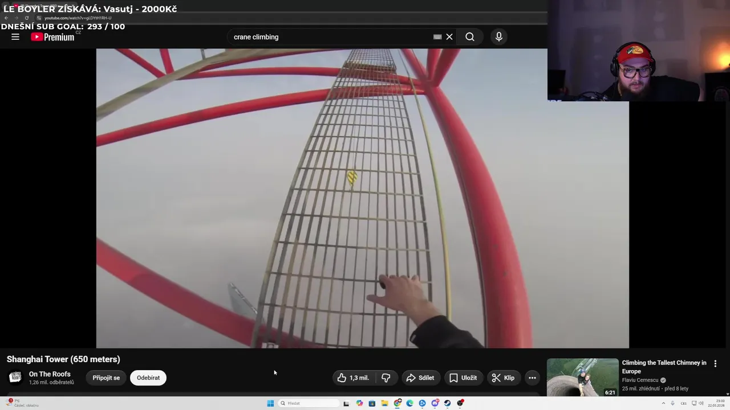Open the On The Roofs channel avatar
The image size is (730, 410).
[x=15, y=378]
